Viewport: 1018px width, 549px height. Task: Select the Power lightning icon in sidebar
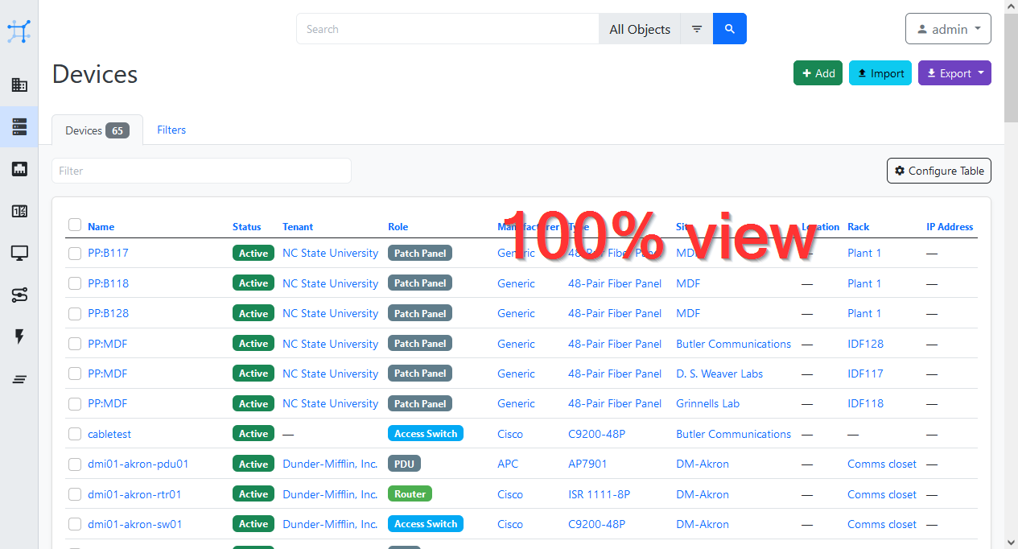(x=19, y=336)
